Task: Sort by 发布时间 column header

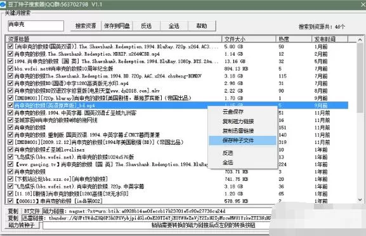Action: [330, 39]
